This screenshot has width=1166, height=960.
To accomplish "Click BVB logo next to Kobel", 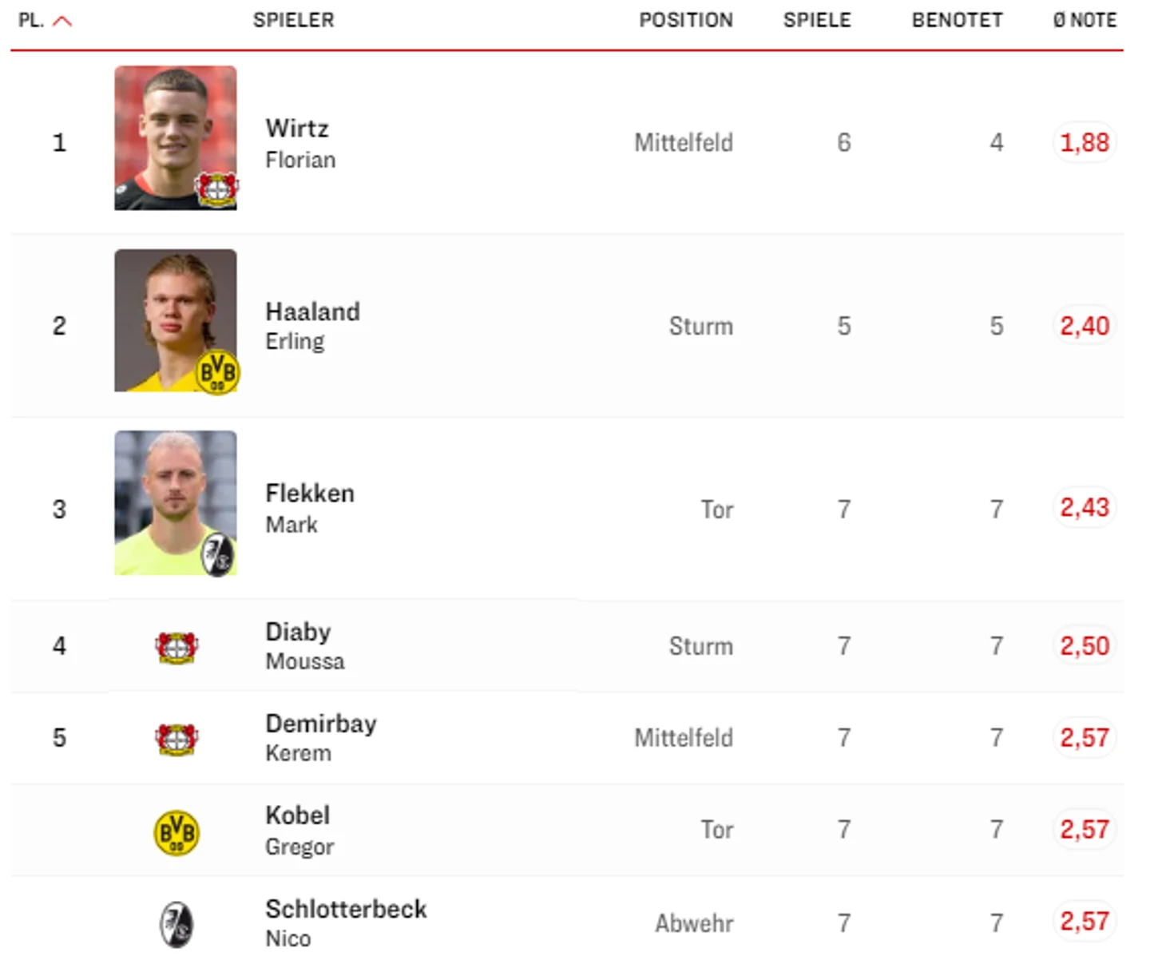I will [x=176, y=833].
